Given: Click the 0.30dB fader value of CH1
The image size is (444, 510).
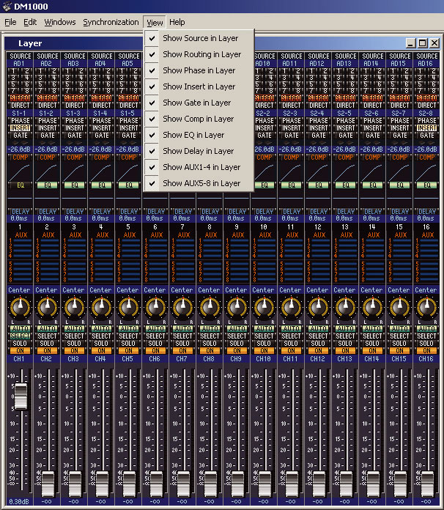Looking at the screenshot, I should coord(20,501).
